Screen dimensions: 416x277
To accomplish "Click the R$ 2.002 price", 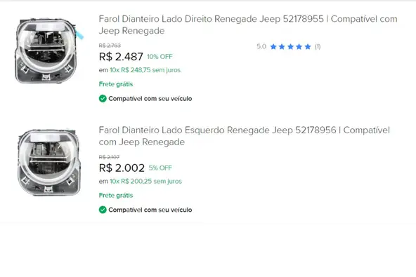I will coord(122,168).
